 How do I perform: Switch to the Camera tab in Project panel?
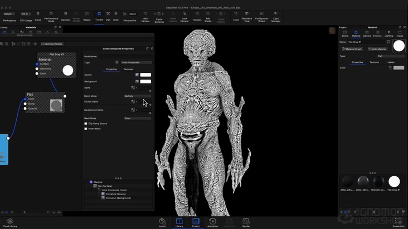point(367,34)
